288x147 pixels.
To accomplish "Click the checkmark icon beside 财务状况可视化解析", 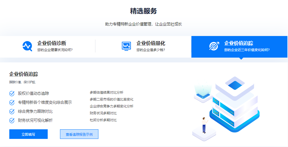I will coord(12,120).
